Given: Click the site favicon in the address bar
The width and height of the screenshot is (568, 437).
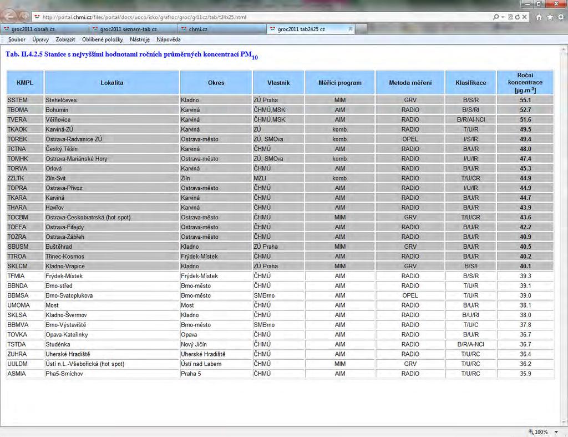Looking at the screenshot, I should click(x=37, y=17).
